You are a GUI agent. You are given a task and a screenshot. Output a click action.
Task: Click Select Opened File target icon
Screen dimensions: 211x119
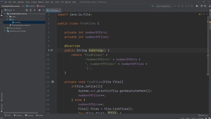tap(27, 10)
